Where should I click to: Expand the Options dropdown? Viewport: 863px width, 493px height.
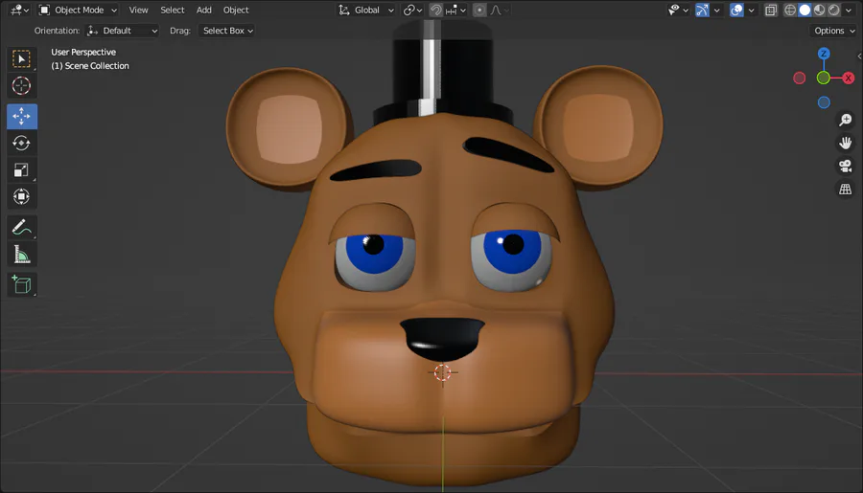coord(834,31)
